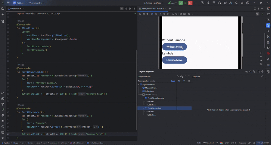Click the 1:1 actual size zoom control
The image size is (271, 145).
[261, 60]
